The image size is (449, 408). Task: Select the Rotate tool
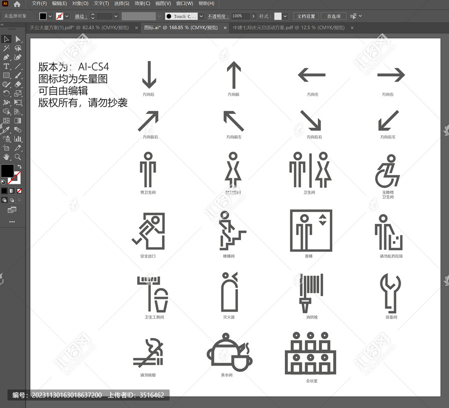click(x=6, y=93)
